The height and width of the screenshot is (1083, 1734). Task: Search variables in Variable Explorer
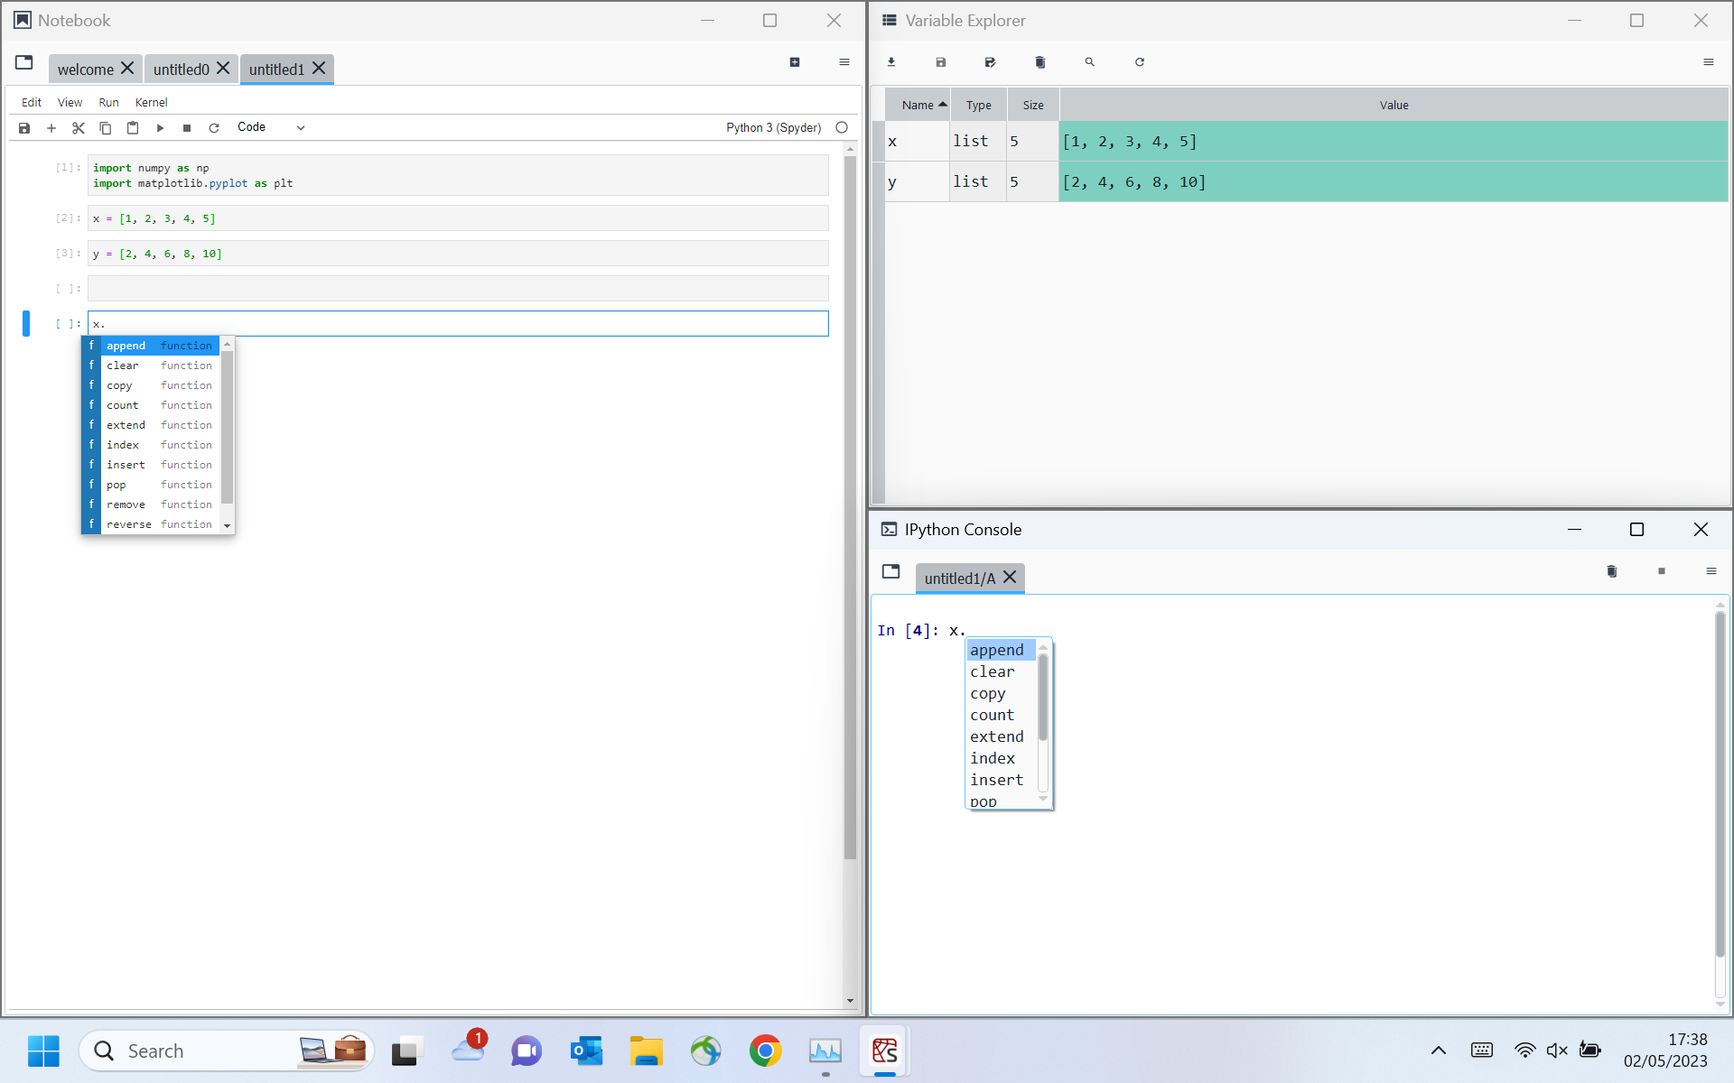pos(1089,62)
